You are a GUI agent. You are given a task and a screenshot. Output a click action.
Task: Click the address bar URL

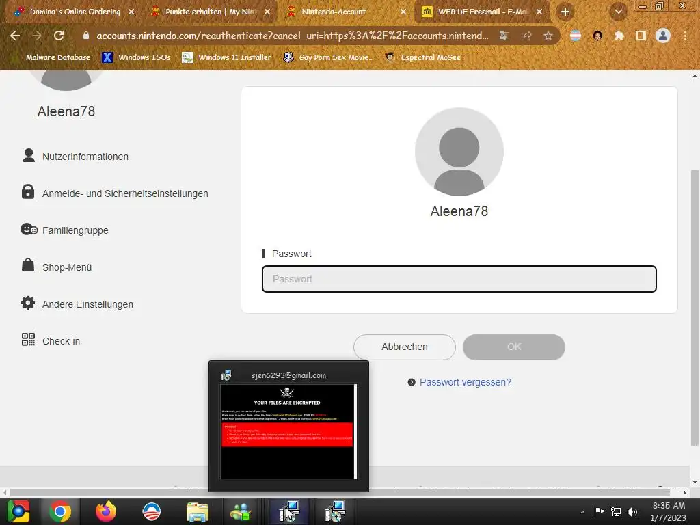(x=293, y=36)
